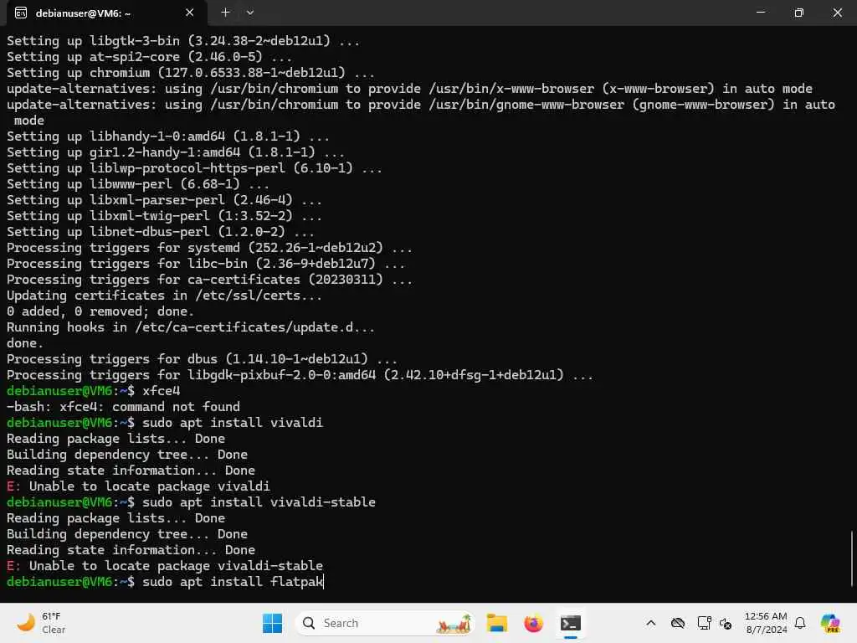Launch Copilot preview from taskbar
The width and height of the screenshot is (857, 643).
point(830,623)
